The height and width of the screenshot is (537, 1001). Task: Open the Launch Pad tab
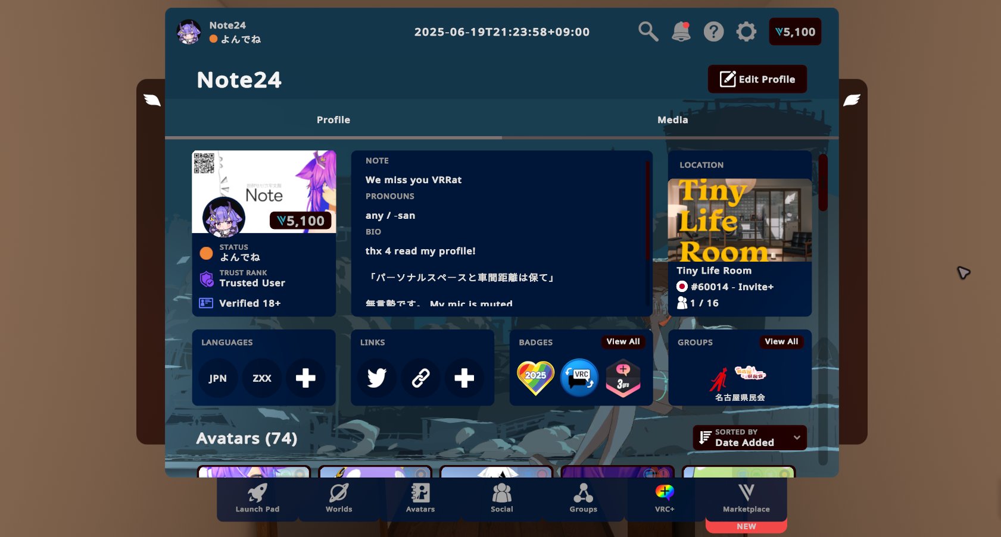pyautogui.click(x=257, y=498)
